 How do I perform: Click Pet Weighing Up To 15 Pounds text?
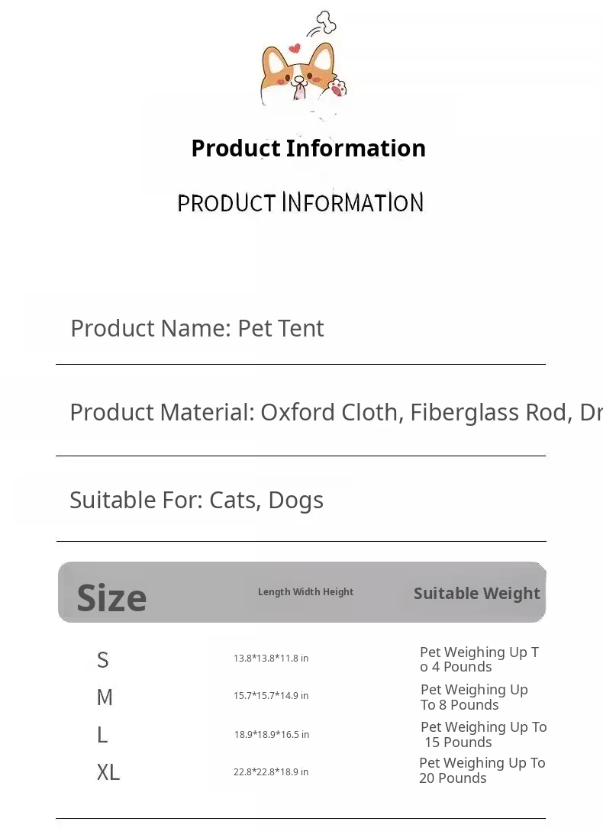click(483, 735)
